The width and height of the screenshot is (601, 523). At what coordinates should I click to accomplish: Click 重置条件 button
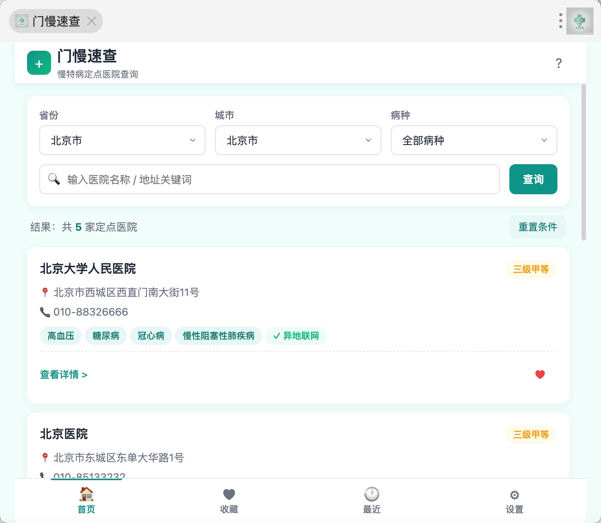coord(538,227)
